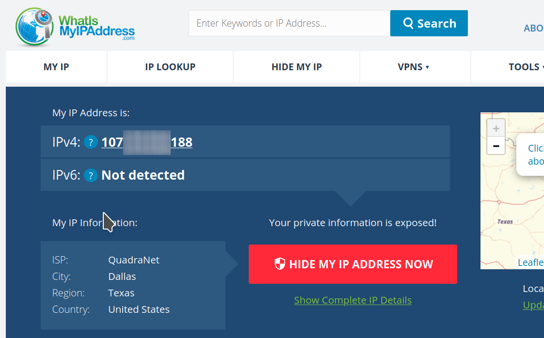Click the Enter Keywords search field
Viewport: 544px width, 338px height.
(x=289, y=23)
